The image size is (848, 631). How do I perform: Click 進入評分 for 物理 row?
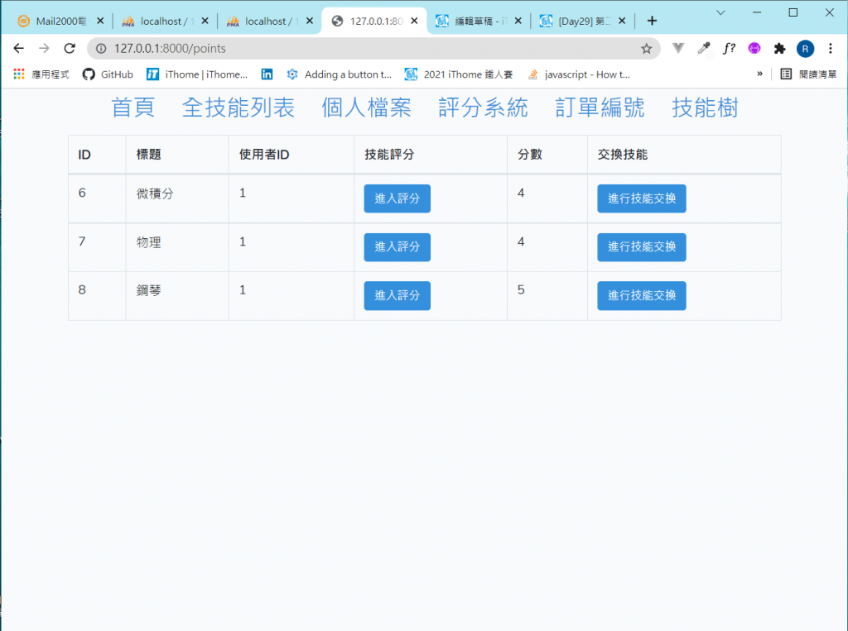(397, 247)
